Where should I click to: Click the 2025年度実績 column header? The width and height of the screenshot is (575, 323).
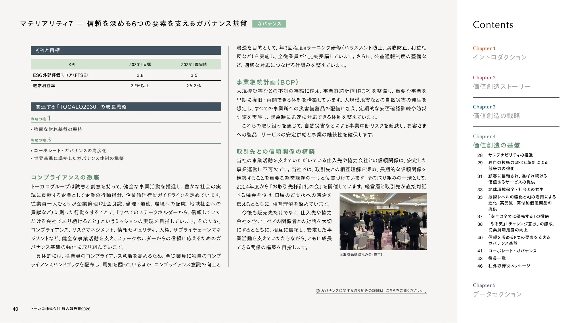tap(194, 65)
